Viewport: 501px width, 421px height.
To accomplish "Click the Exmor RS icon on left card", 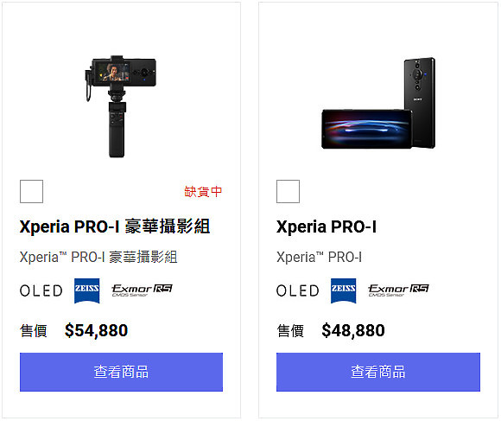I will [142, 290].
